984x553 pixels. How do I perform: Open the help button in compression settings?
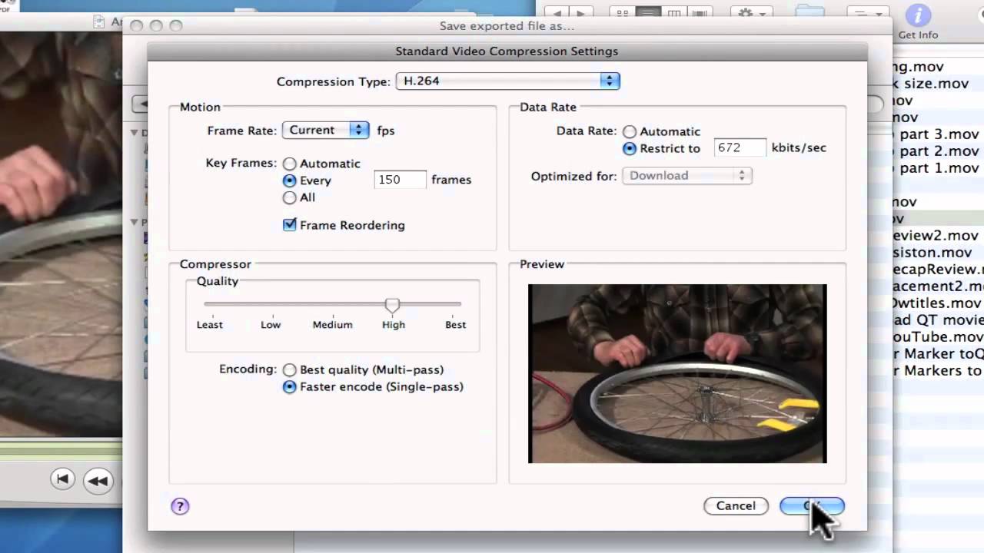[180, 506]
